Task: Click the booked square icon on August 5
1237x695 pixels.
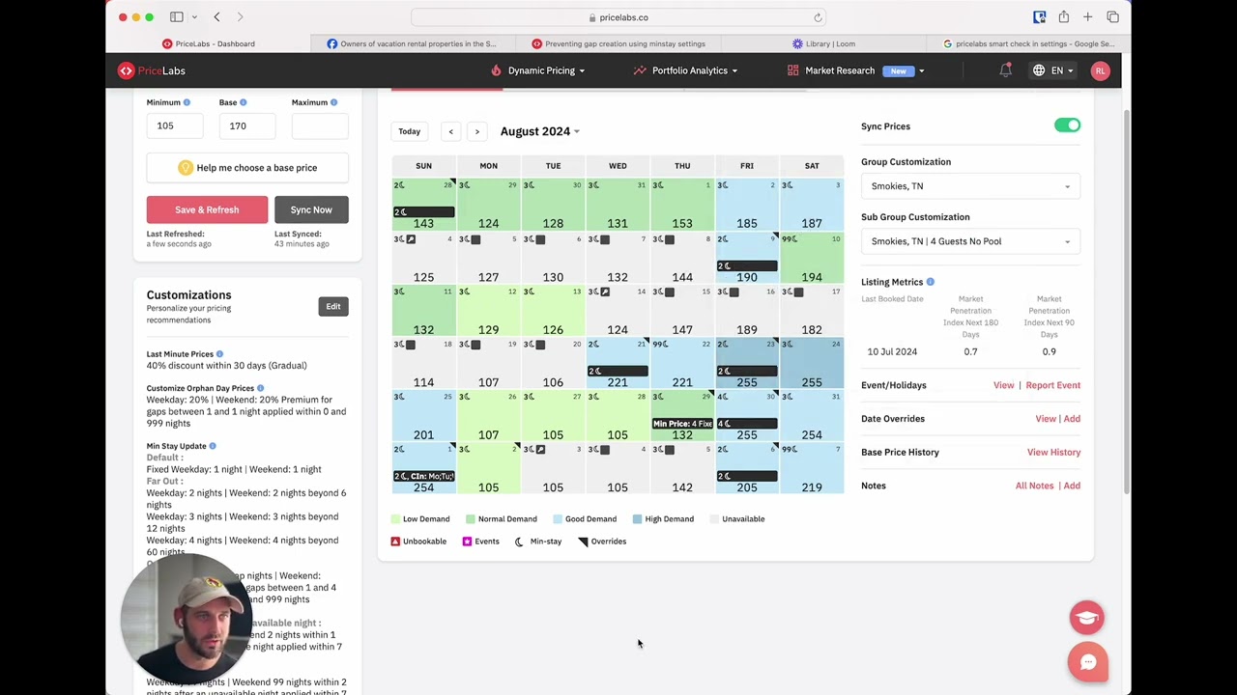Action: coord(475,239)
